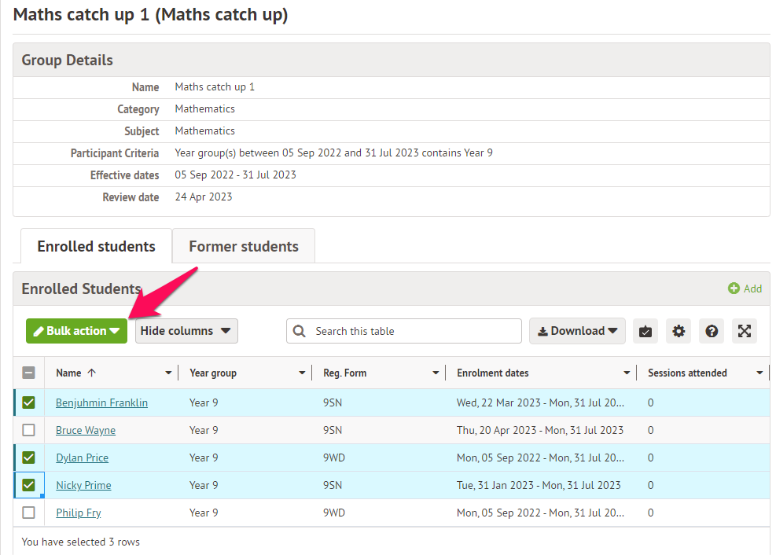The height and width of the screenshot is (555, 776).
Task: Select Bruce Wayne row checkbox
Action: pos(29,430)
